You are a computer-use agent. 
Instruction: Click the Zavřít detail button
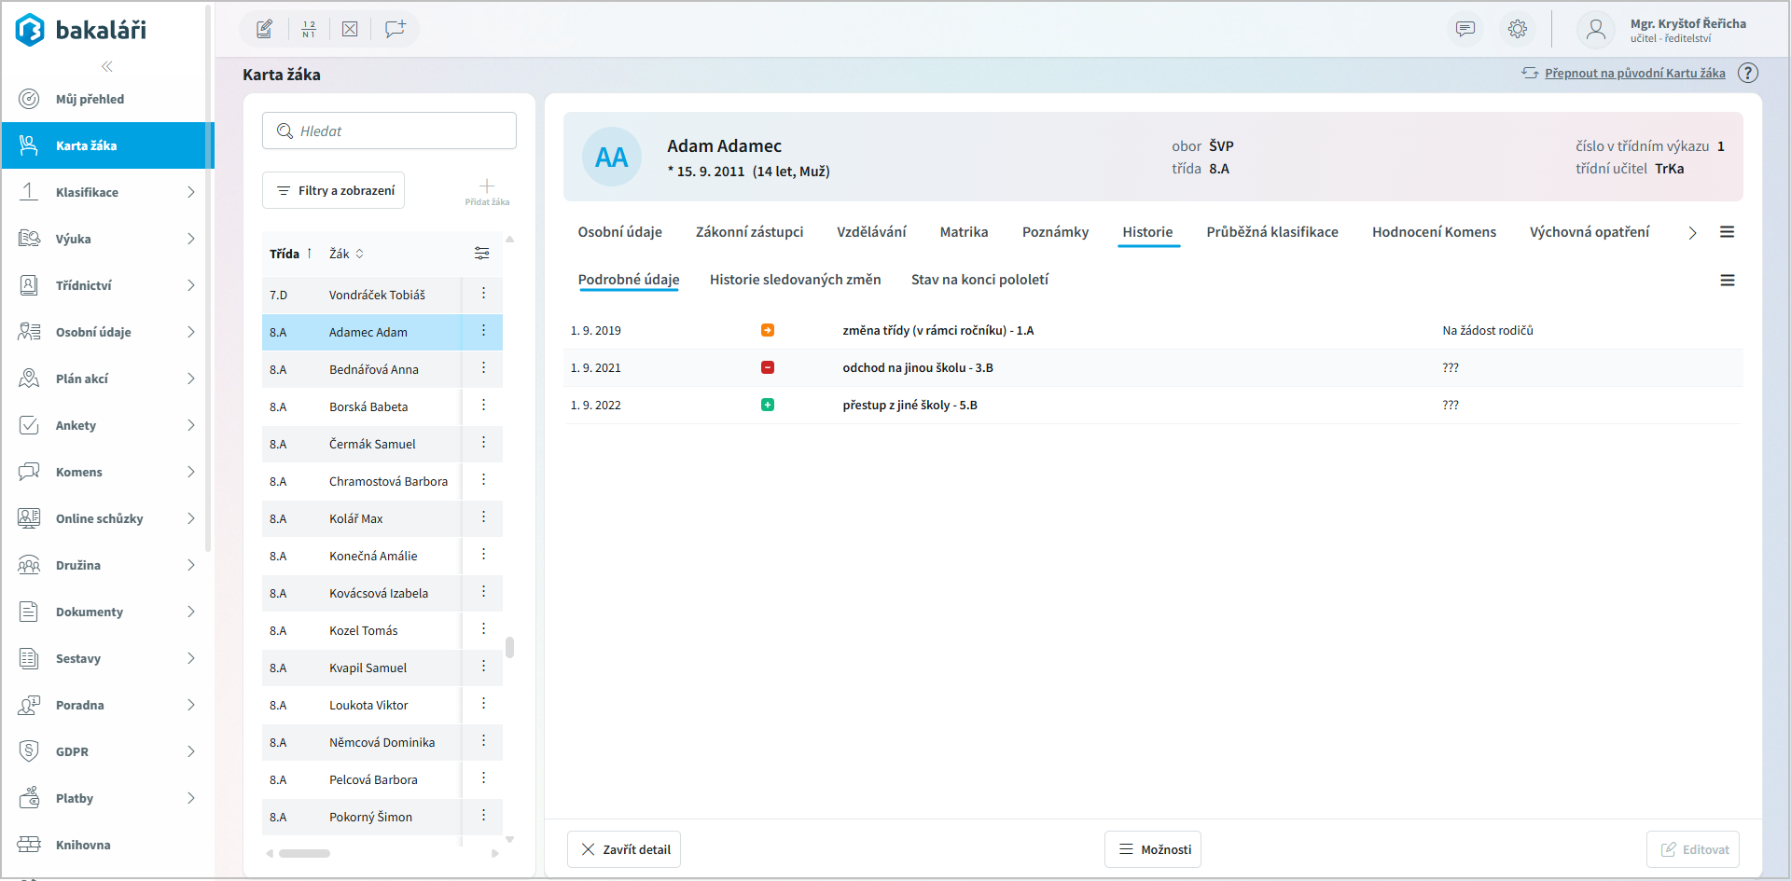(624, 849)
